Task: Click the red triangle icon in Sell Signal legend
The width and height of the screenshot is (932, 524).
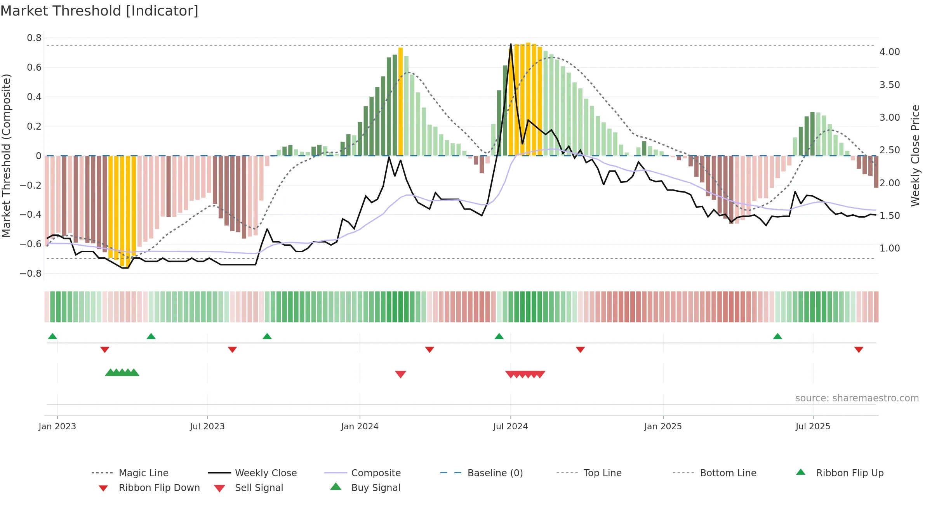Action: pos(219,488)
